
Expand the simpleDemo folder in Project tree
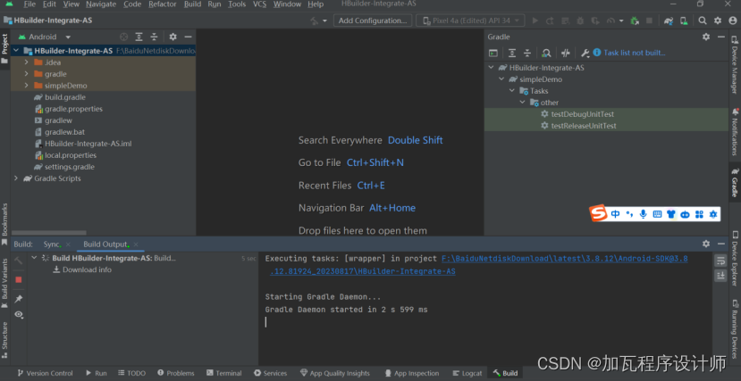27,86
